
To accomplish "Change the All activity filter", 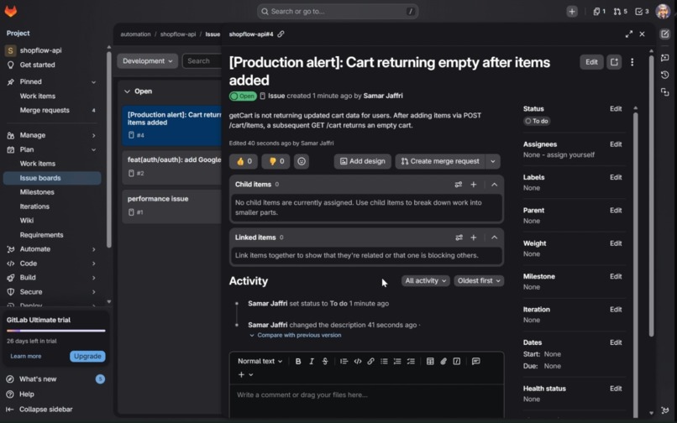I will (425, 280).
